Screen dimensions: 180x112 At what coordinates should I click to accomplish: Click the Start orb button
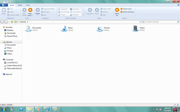(x=4, y=109)
